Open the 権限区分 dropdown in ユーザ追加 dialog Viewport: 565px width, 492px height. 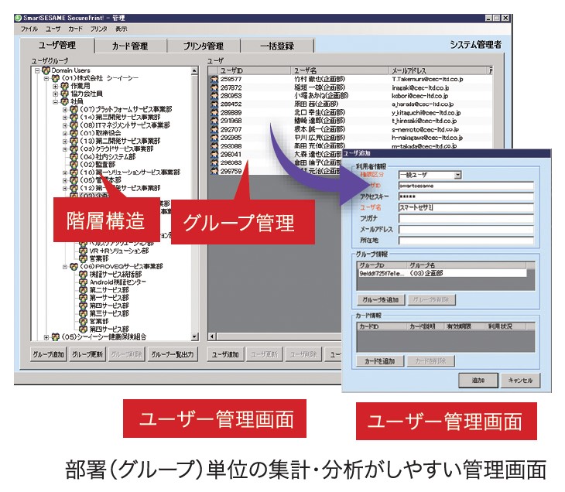(457, 176)
